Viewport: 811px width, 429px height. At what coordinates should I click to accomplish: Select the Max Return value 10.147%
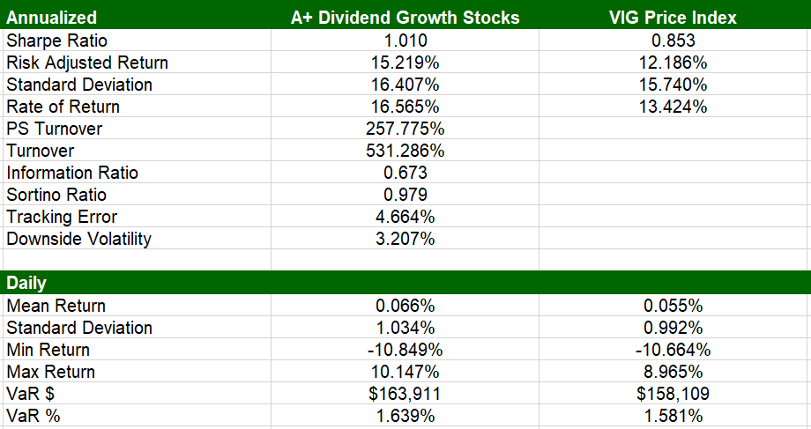(x=405, y=372)
